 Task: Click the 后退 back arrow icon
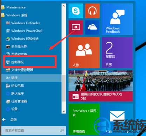[4, 120]
